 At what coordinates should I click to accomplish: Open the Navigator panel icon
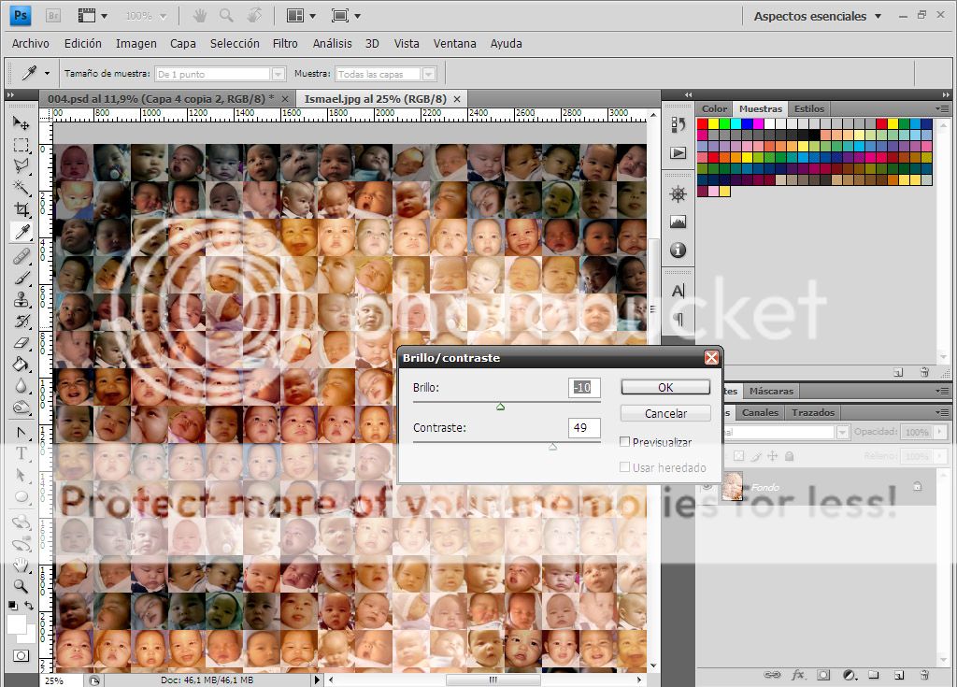678,194
